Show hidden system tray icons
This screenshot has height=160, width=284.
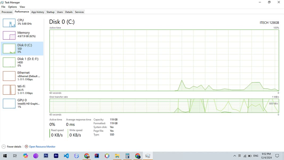(x=234, y=156)
